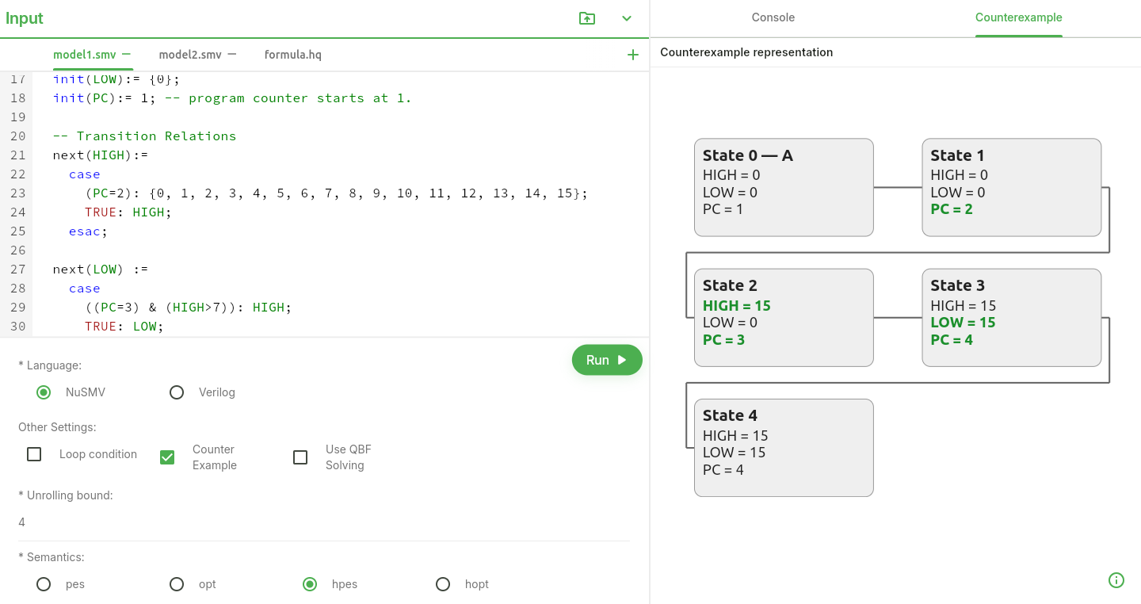1141x604 pixels.
Task: Enable the Use QBF Solving checkbox
Action: (x=300, y=457)
